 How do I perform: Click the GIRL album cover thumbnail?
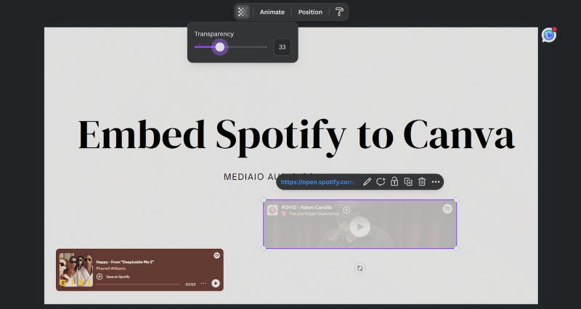pyautogui.click(x=76, y=270)
